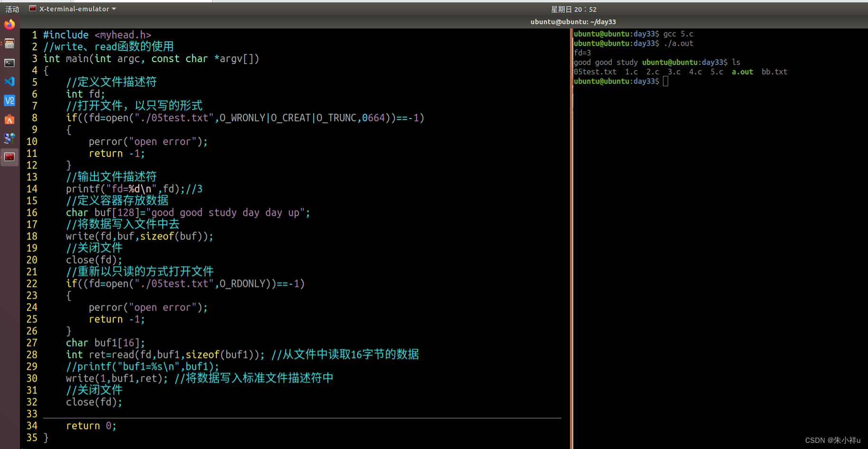Select the active X-terminal-emulator dock icon

click(x=9, y=157)
